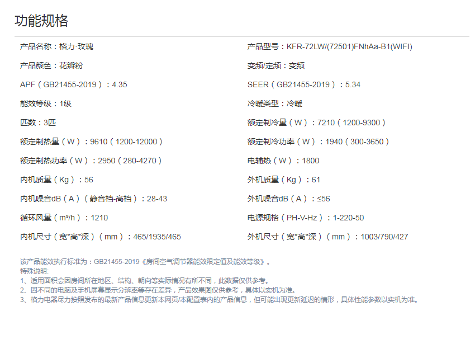Click the 变频/定频 specification row

276,66
